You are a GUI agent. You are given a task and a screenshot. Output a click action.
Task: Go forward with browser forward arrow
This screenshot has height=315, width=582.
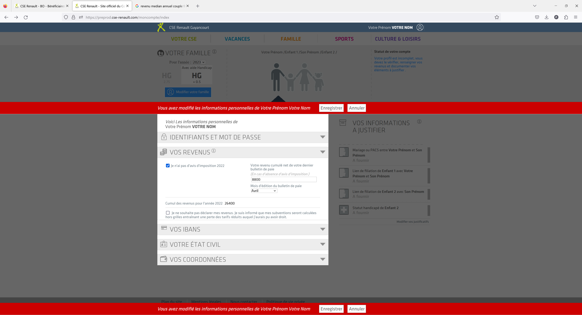(x=16, y=17)
